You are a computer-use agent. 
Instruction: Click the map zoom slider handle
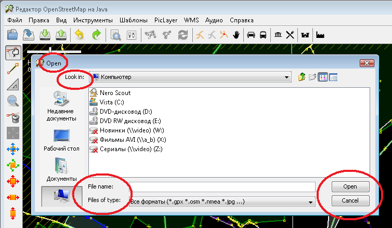coord(50,51)
